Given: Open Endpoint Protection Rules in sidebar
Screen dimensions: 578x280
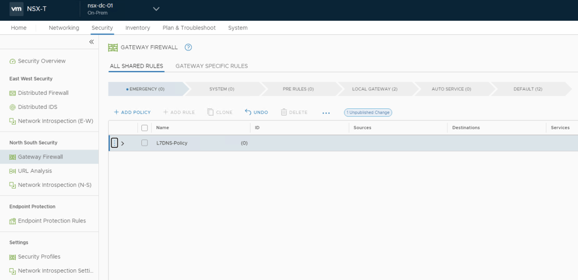Looking at the screenshot, I should click(51, 221).
